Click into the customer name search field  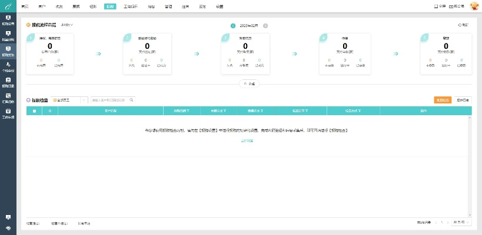tap(109, 100)
